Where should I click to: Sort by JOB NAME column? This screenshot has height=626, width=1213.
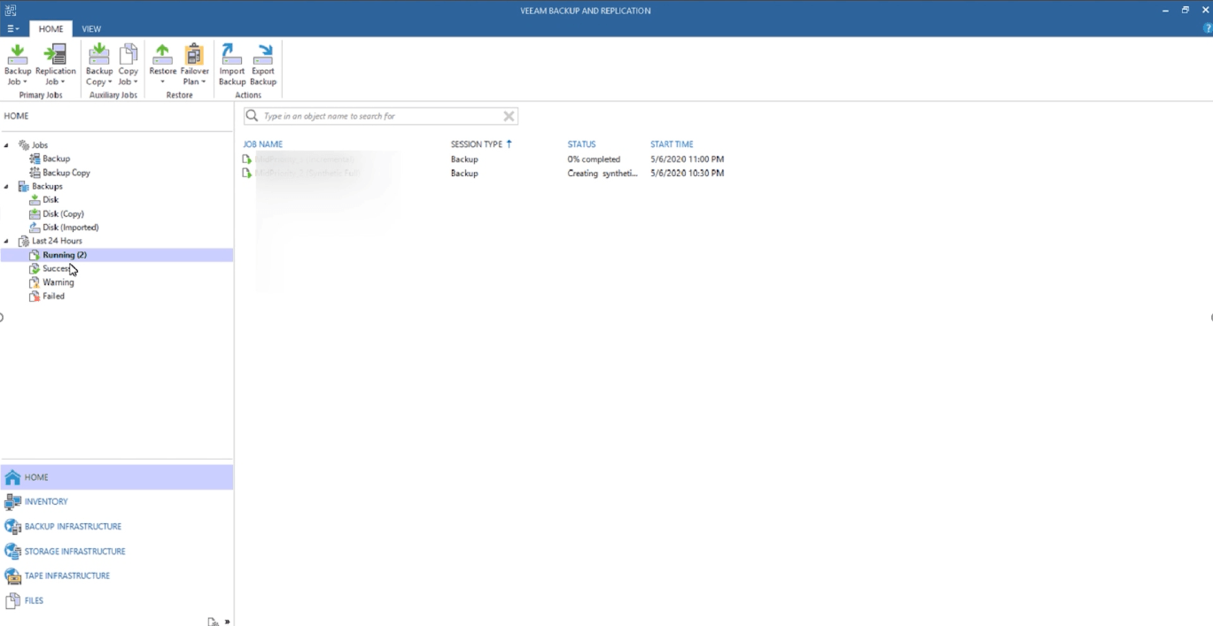coord(263,144)
